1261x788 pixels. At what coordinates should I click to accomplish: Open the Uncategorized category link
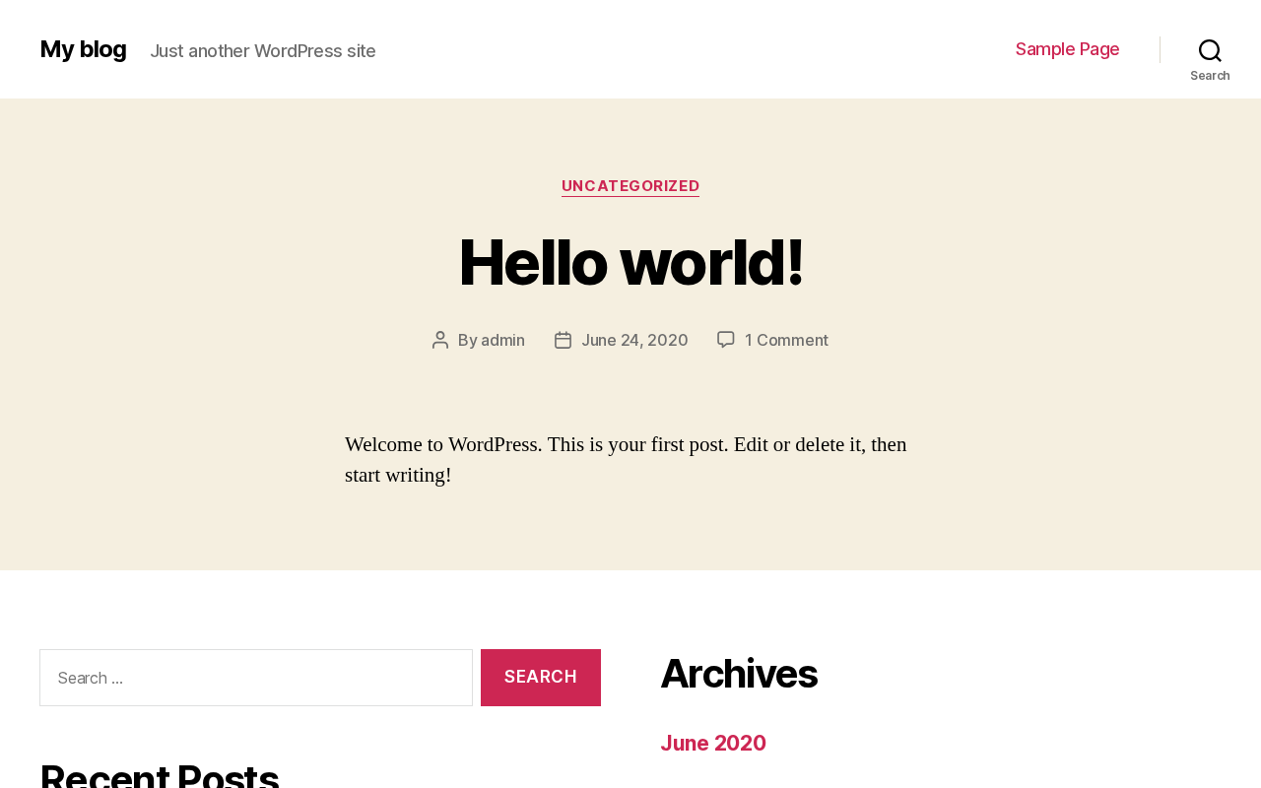pyautogui.click(x=630, y=186)
